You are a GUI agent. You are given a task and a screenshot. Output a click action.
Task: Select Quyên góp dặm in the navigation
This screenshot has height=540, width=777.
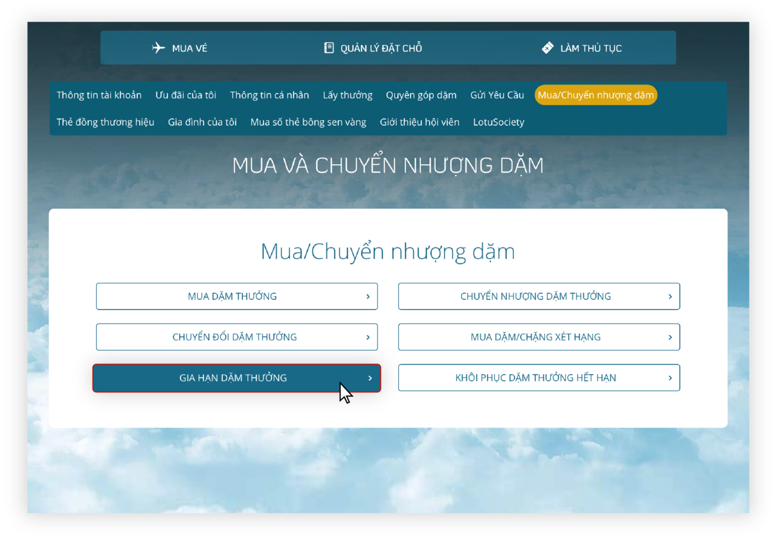[421, 95]
